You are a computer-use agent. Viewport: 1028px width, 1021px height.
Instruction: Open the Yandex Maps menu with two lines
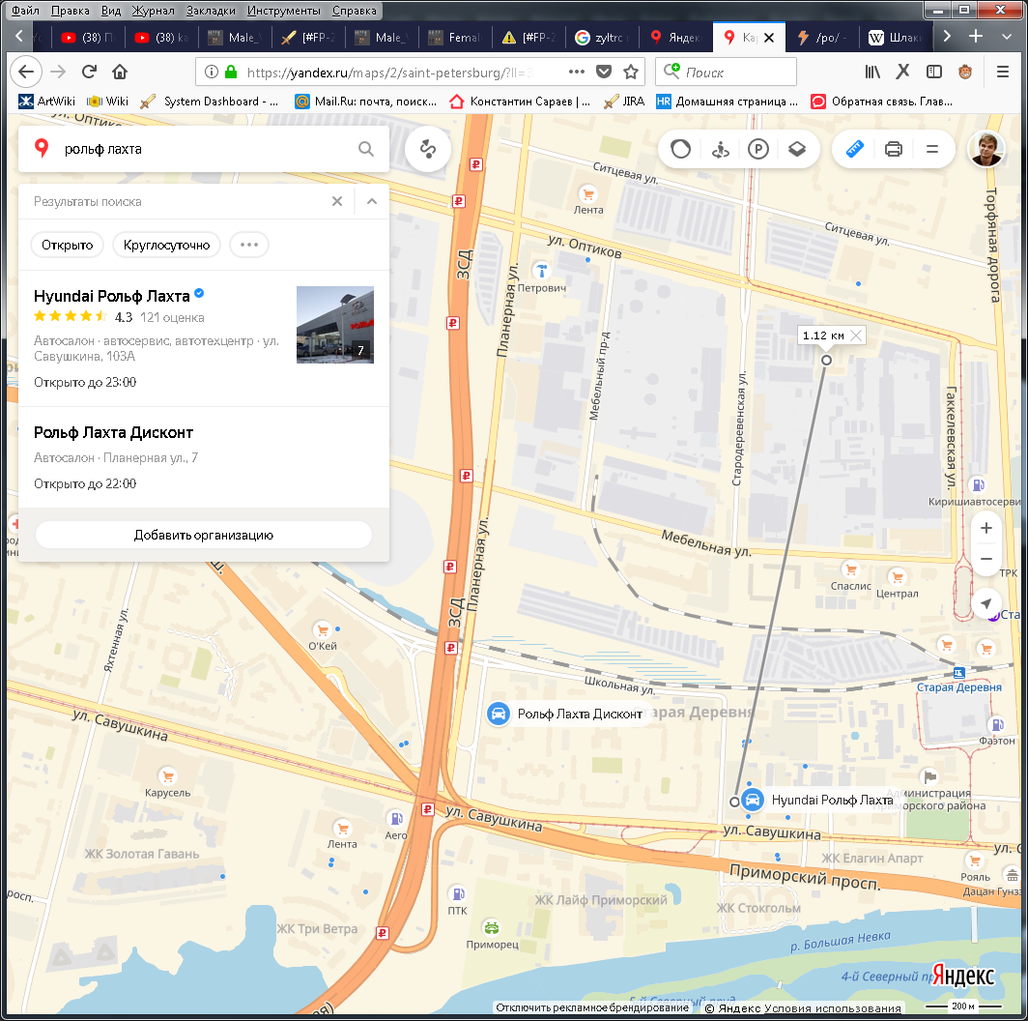click(x=931, y=149)
